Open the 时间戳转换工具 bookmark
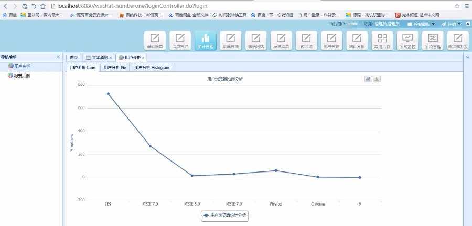Viewport: 472px width, 226px height. pyautogui.click(x=229, y=15)
